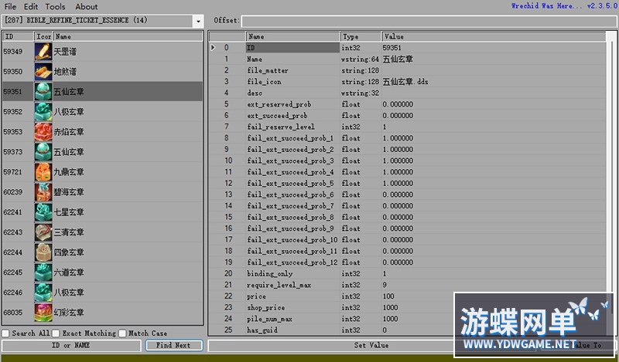Click the Find Next button
Image resolution: width=619 pixels, height=362 pixels.
click(173, 346)
